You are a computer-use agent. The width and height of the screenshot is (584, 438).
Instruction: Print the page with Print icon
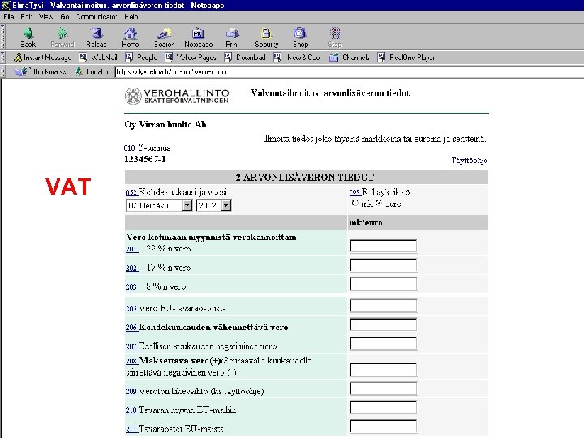[233, 37]
